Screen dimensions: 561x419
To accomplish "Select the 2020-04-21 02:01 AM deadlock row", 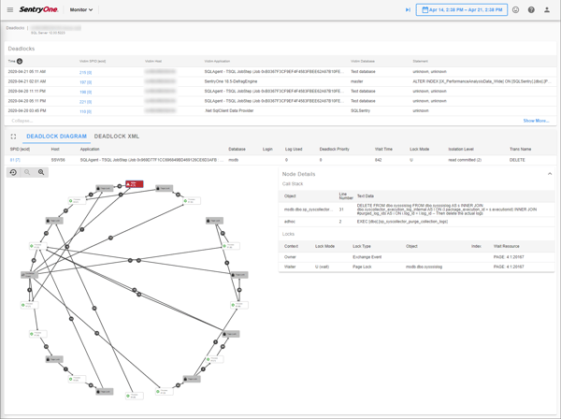I will tap(280, 81).
